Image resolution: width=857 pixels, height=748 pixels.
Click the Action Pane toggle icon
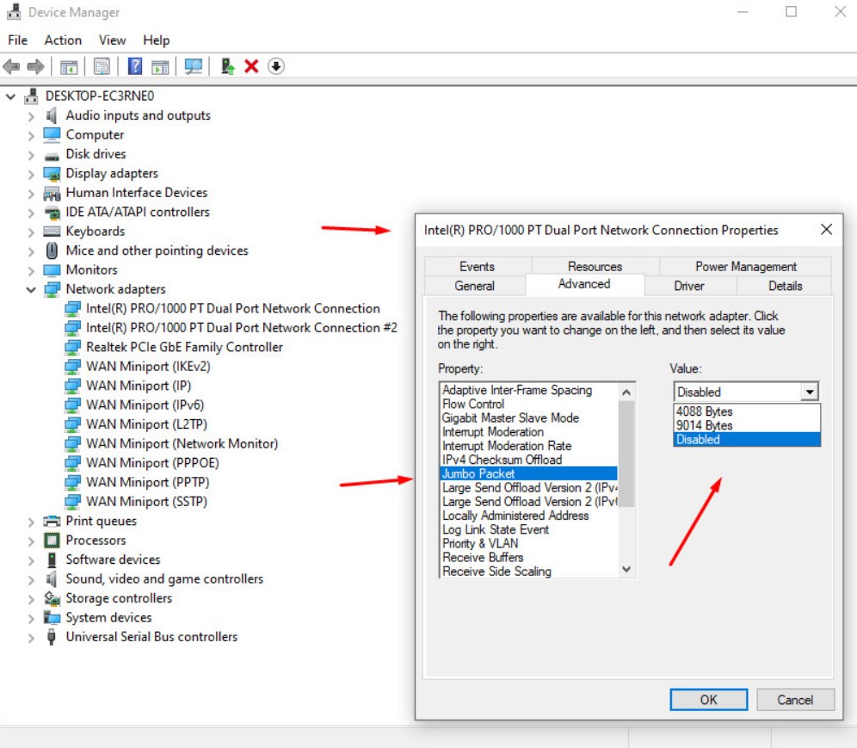point(160,67)
